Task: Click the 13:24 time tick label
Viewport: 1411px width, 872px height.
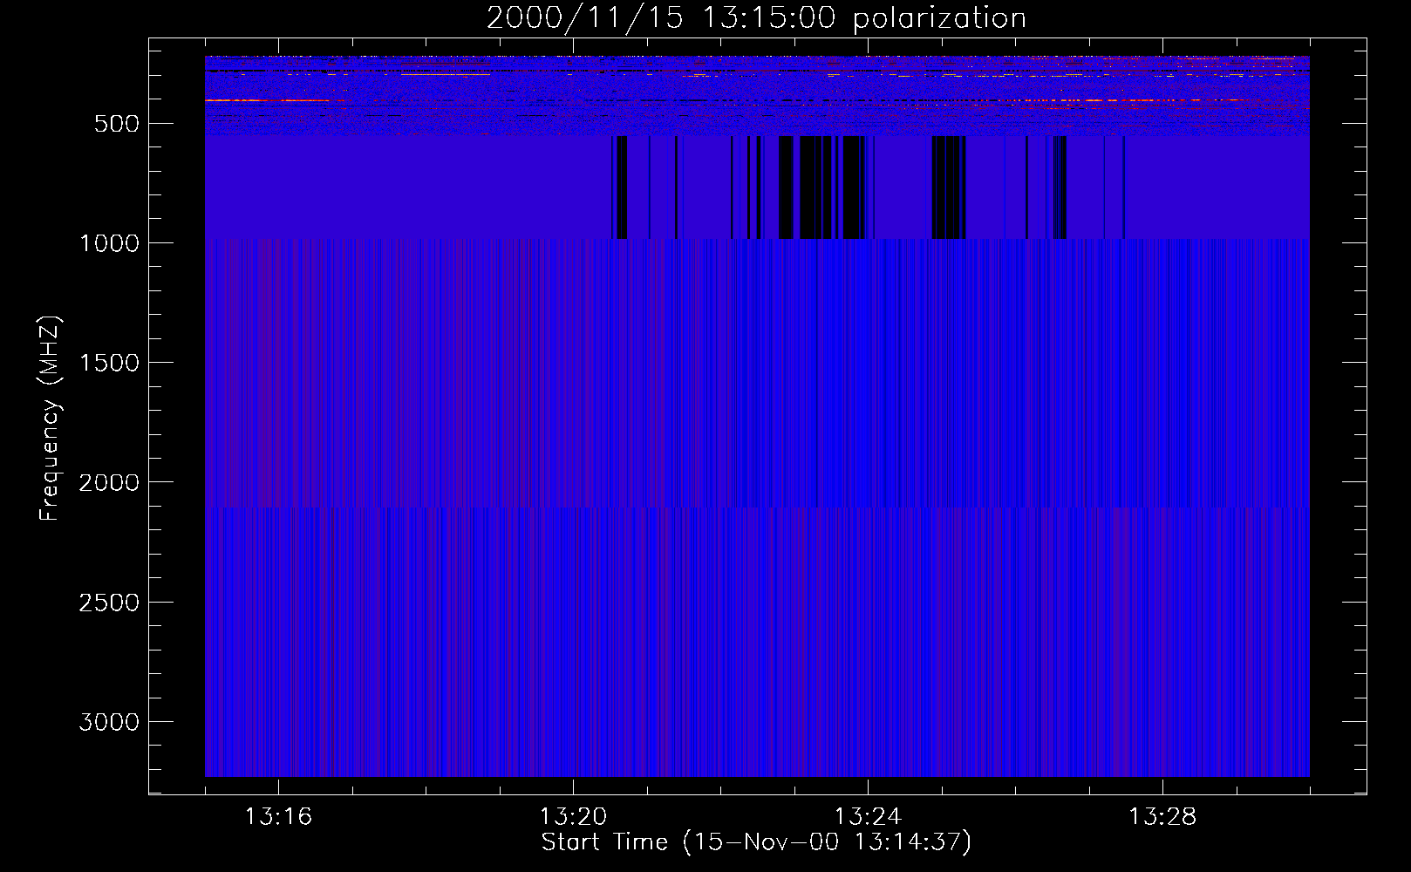Action: pyautogui.click(x=868, y=817)
